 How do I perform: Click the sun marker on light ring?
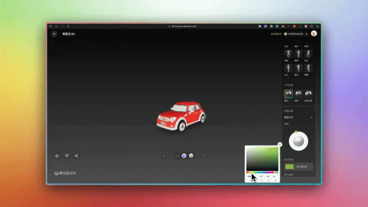coord(296,132)
